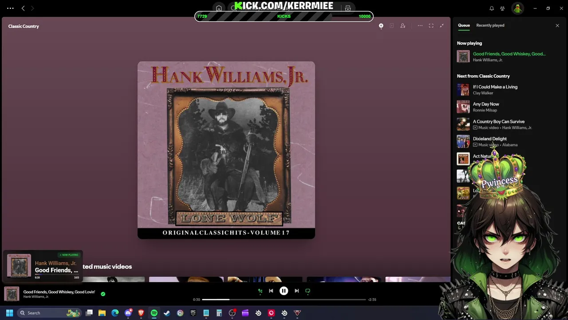Screen dimensions: 568x320
Task: Toggle repeat mode in player bar
Action: [x=308, y=291]
